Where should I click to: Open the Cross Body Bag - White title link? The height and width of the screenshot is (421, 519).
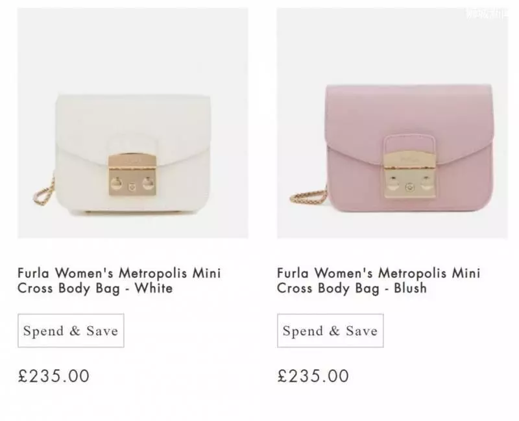[x=119, y=281]
